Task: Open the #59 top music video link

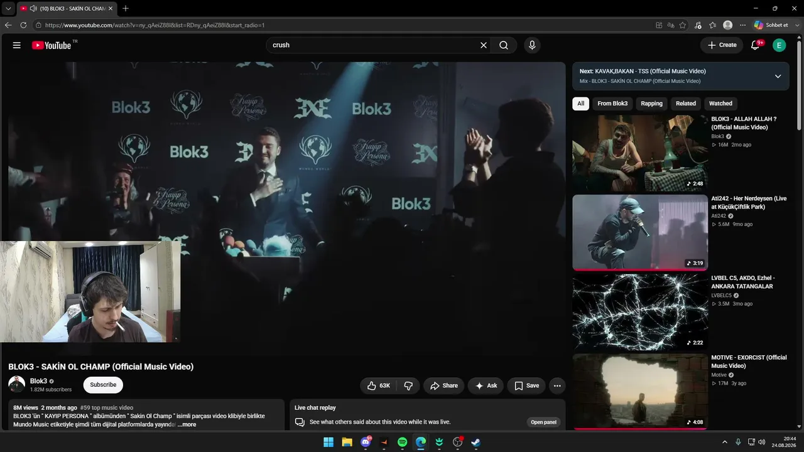Action: [x=107, y=407]
